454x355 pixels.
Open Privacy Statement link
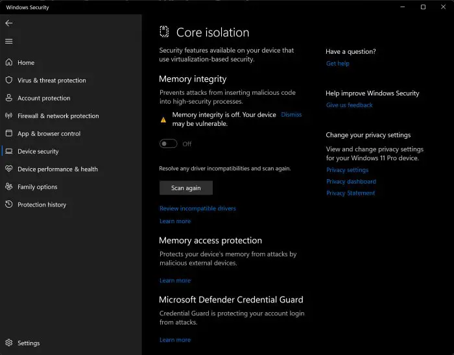(350, 193)
